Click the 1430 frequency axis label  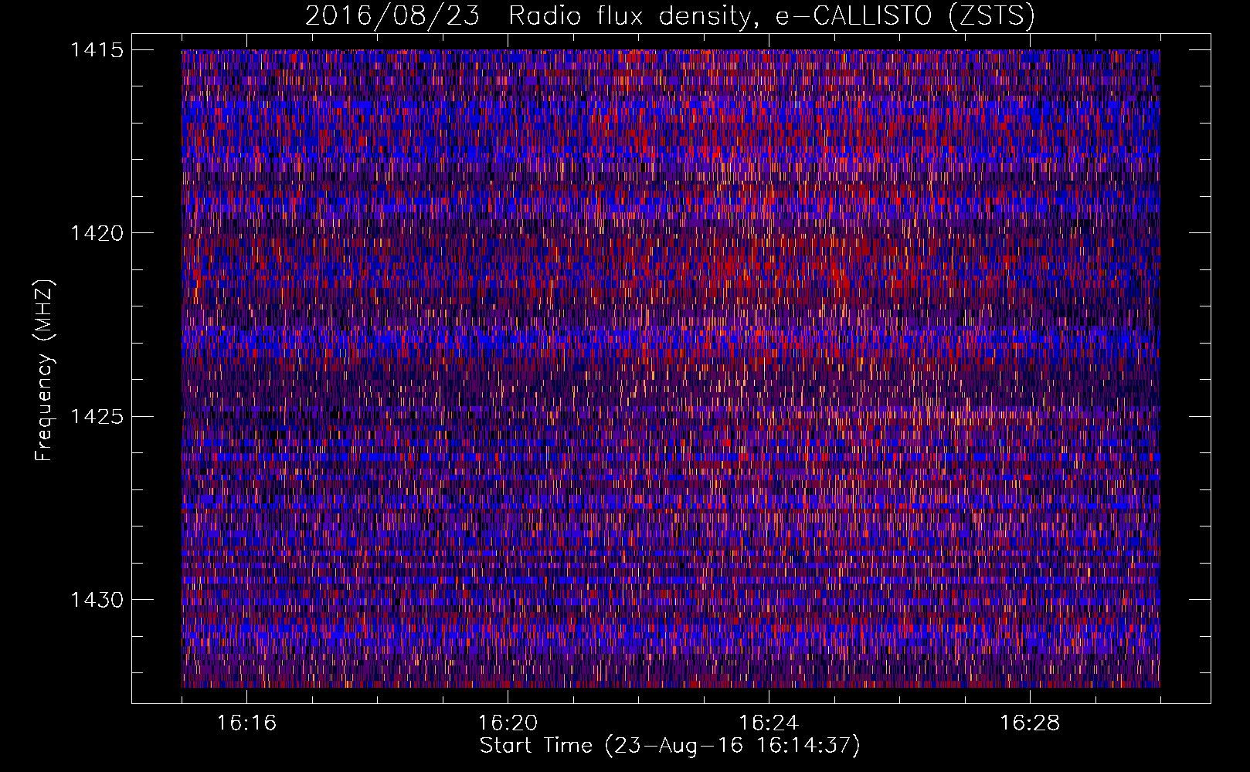(x=97, y=600)
